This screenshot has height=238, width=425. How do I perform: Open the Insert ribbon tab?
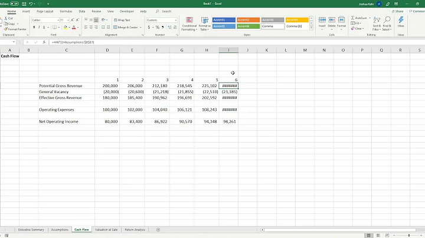coord(26,11)
